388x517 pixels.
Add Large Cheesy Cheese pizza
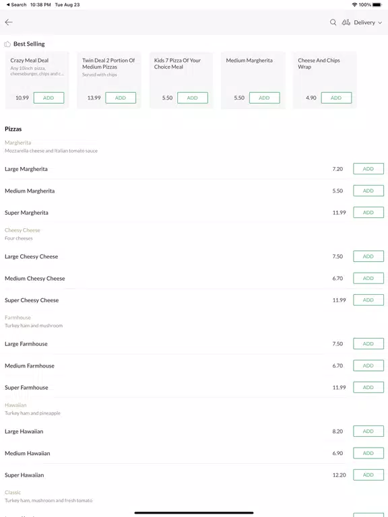point(368,256)
